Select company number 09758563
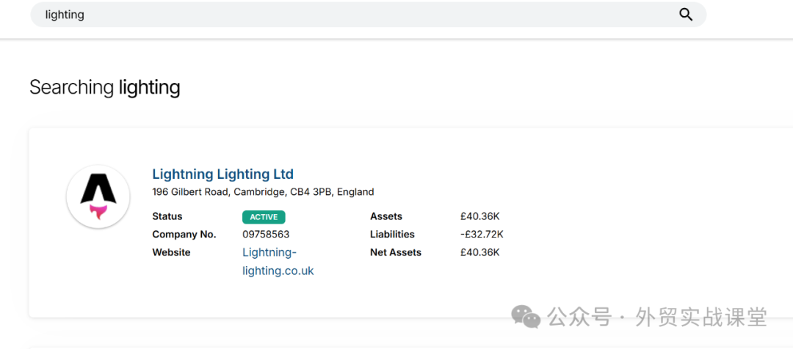This screenshot has width=793, height=349. pos(266,235)
